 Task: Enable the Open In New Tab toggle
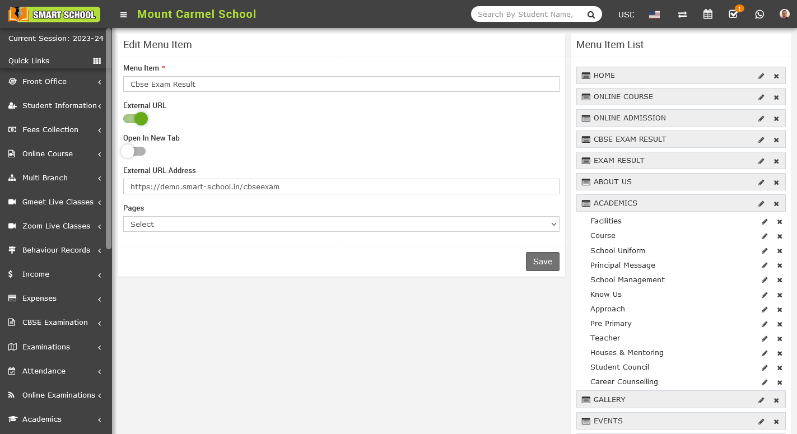pos(134,151)
